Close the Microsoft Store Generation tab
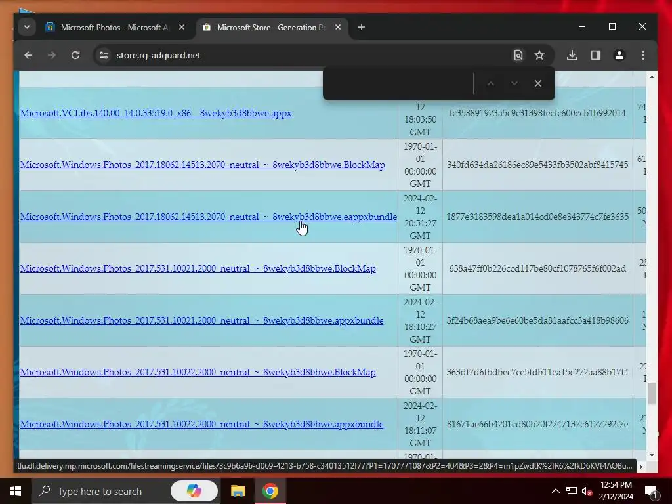672x504 pixels. tap(338, 27)
